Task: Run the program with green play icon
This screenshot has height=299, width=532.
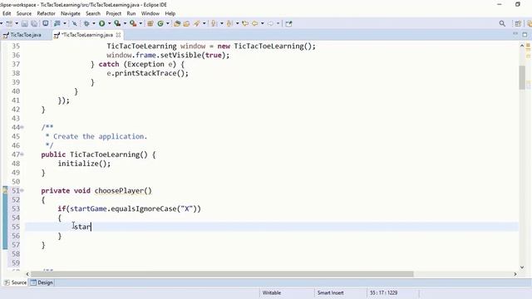Action: (101, 23)
